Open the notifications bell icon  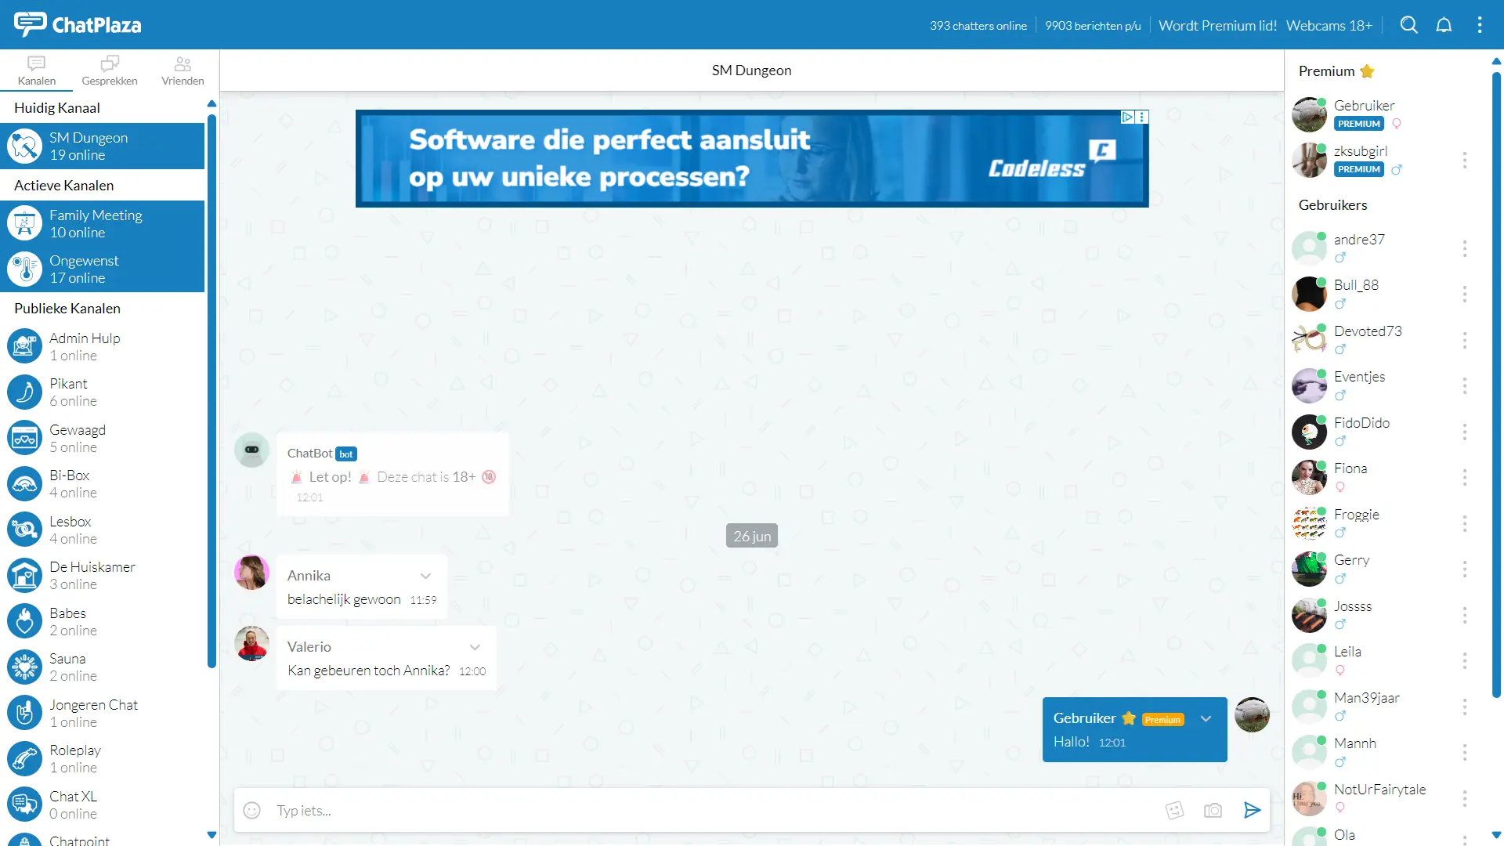[x=1444, y=25]
